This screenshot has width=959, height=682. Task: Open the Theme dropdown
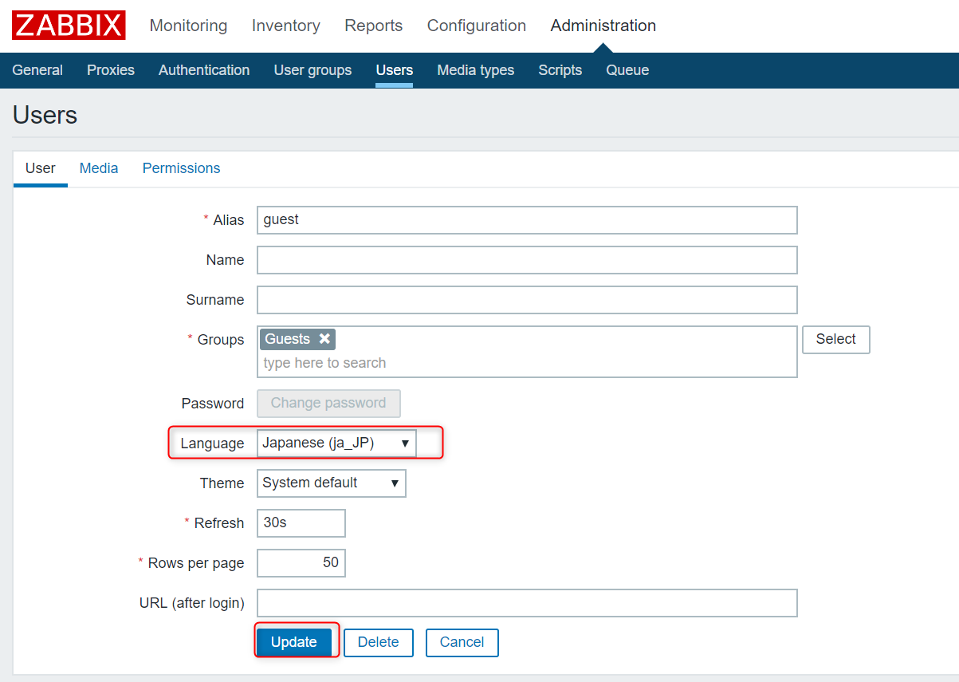332,483
